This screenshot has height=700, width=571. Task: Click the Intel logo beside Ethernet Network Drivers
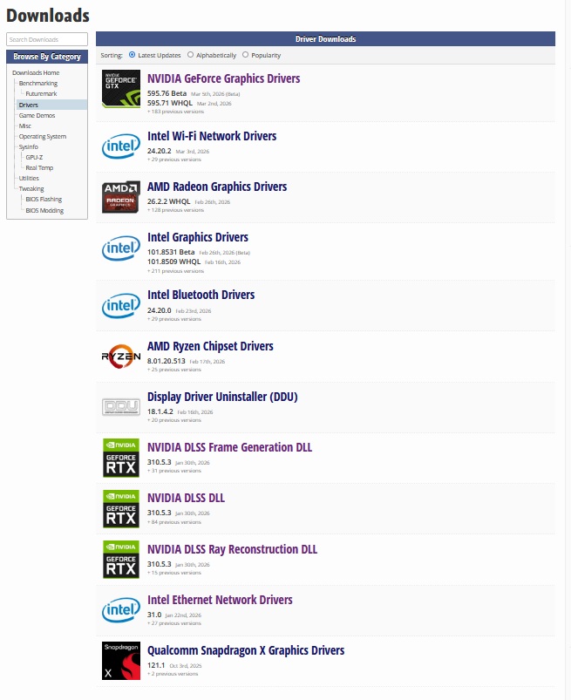click(120, 610)
